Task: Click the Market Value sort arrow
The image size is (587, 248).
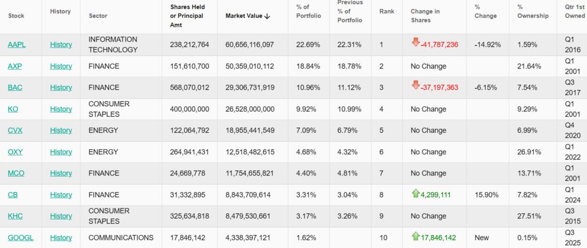Action: coord(267,16)
